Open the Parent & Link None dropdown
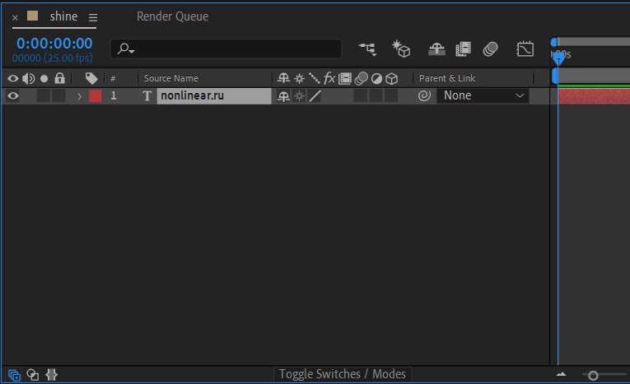The image size is (630, 384). [483, 95]
